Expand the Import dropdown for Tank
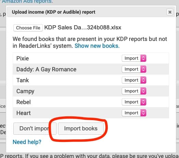 pyautogui.click(x=134, y=80)
